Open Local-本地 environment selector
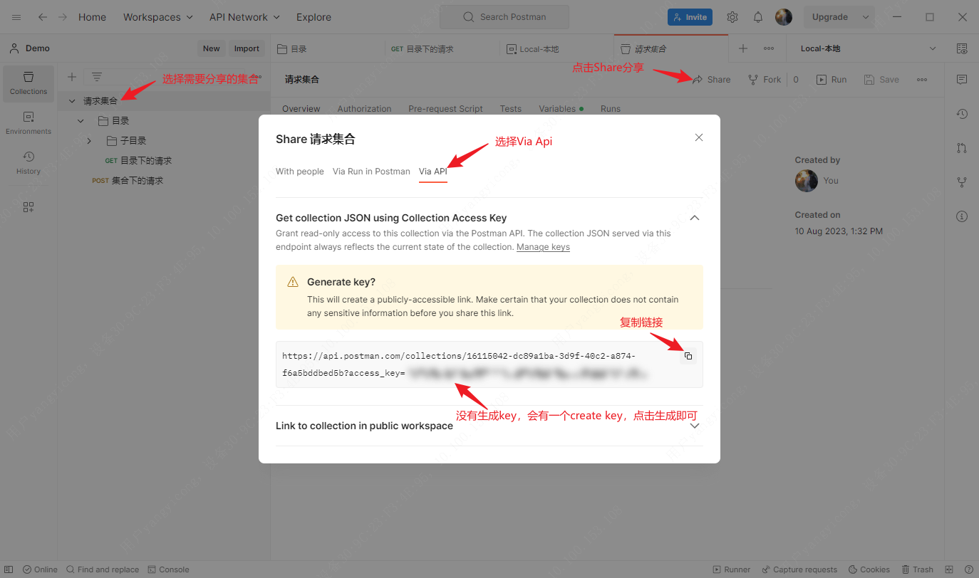 (868, 48)
